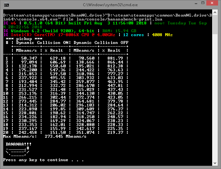Click value '259.877' in row 7

tap(85, 81)
